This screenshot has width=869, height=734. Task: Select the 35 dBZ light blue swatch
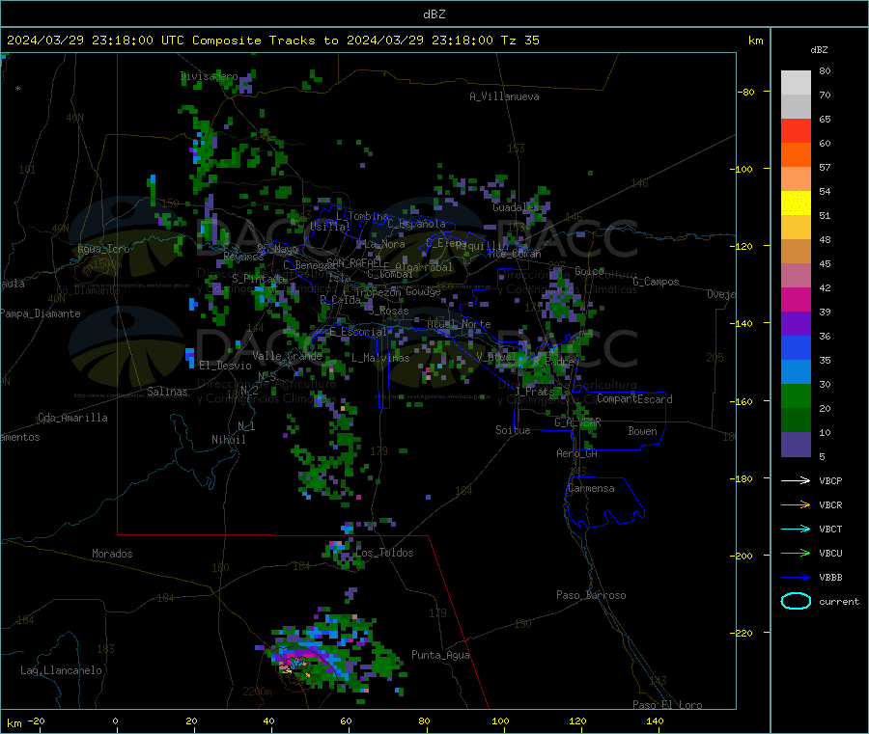[x=796, y=372]
